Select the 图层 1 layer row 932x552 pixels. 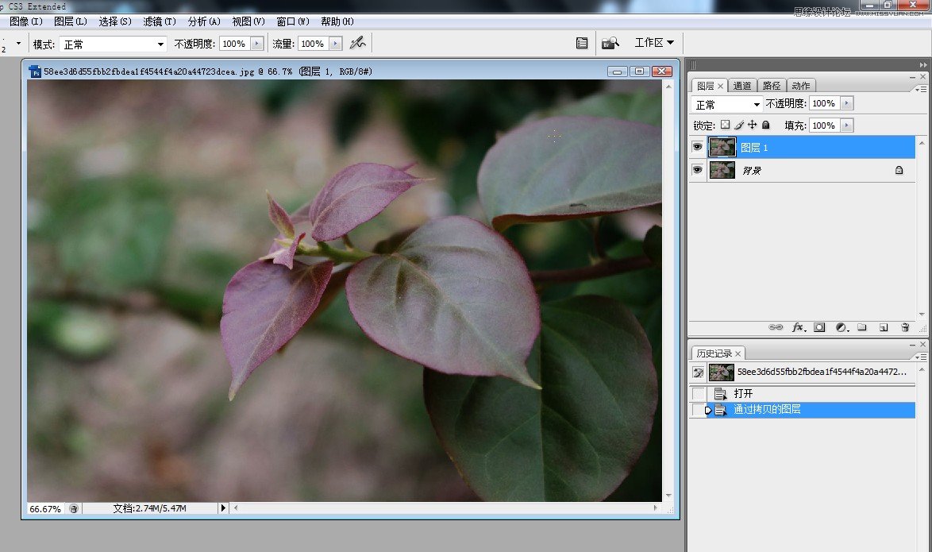point(803,147)
